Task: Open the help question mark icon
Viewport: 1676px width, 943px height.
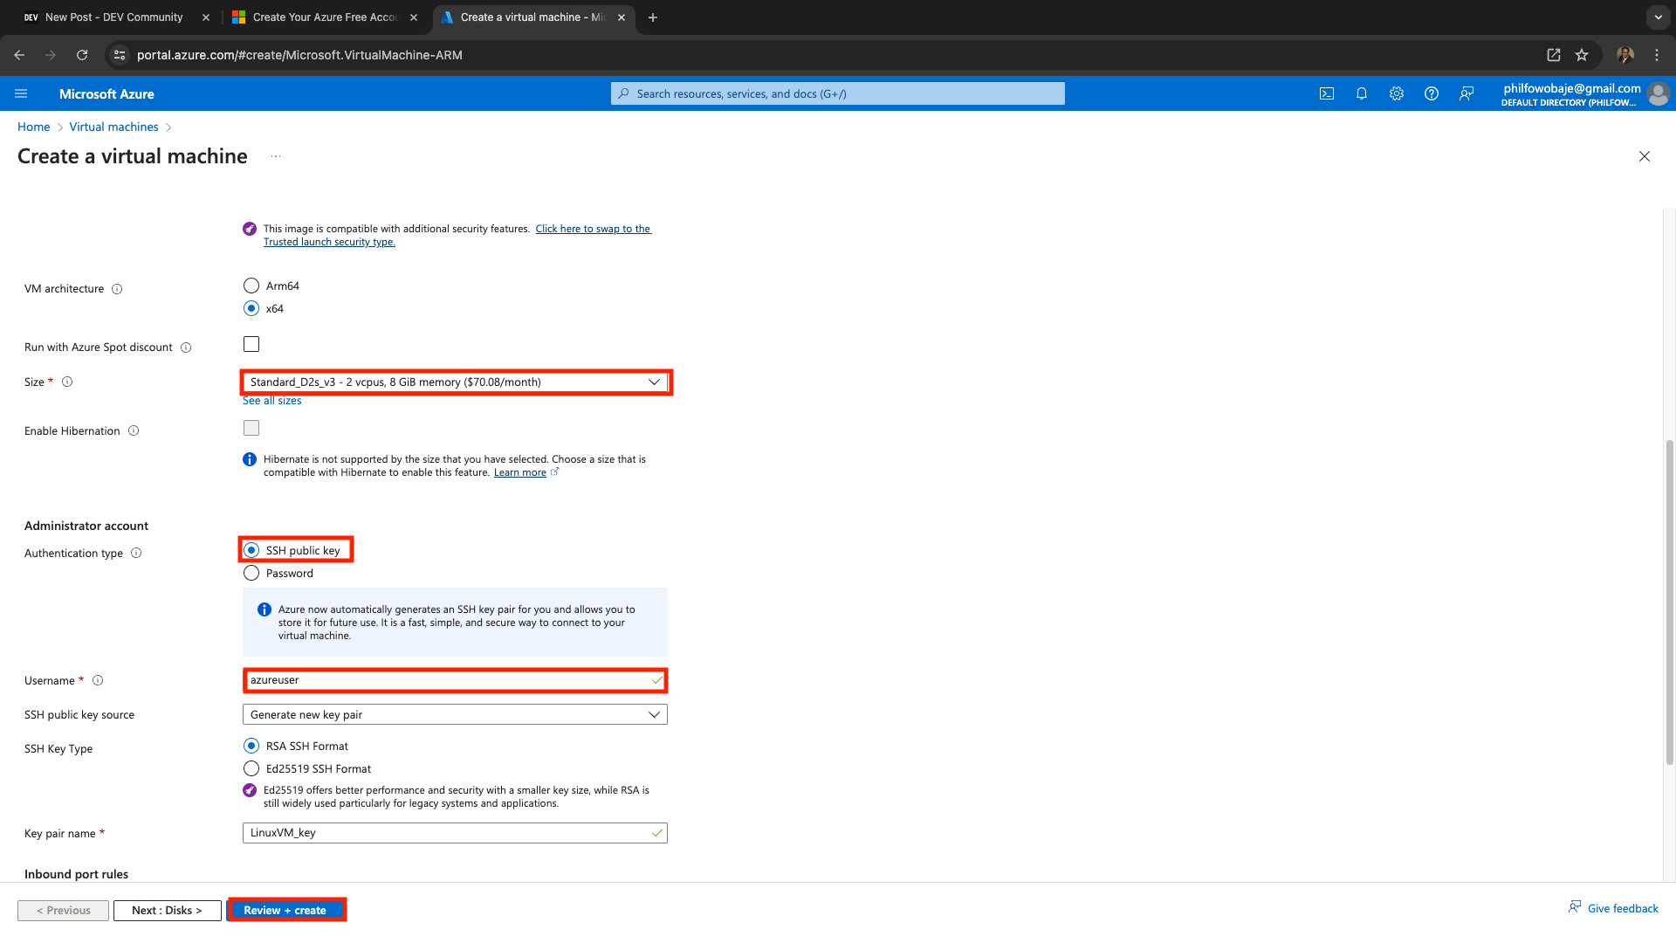Action: [1431, 93]
